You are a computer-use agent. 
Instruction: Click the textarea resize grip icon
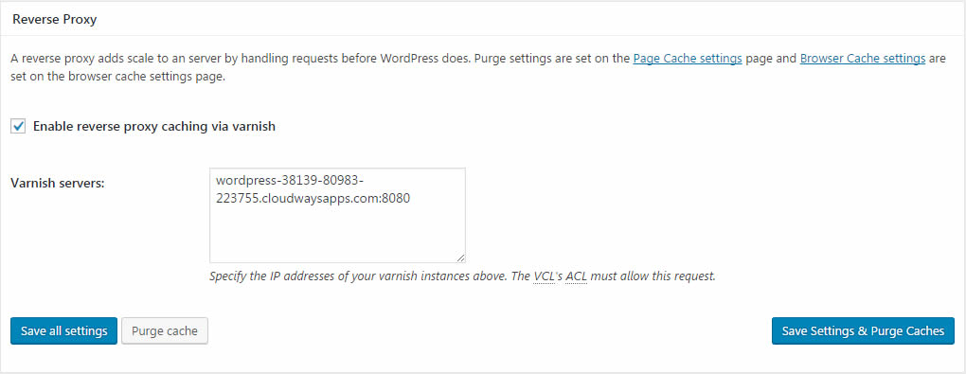(460, 258)
